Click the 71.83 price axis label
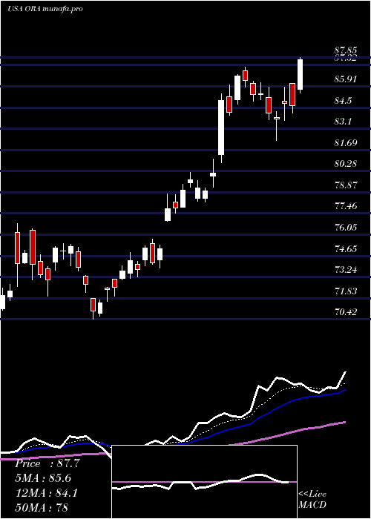371x519 pixels. pos(346,291)
